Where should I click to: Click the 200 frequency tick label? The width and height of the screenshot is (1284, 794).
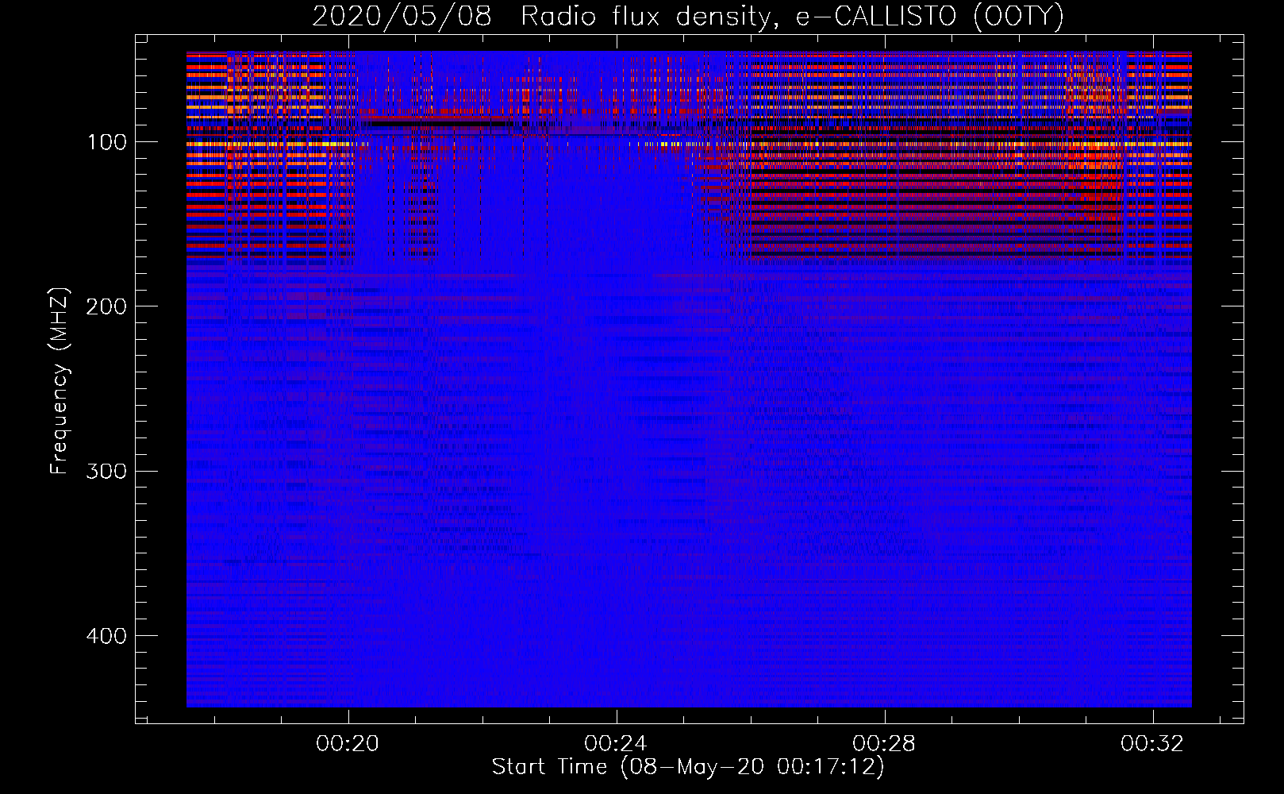[x=106, y=306]
